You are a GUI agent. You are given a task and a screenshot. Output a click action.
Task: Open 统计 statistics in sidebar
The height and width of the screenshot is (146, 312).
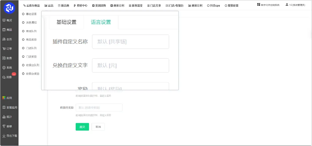(7, 117)
